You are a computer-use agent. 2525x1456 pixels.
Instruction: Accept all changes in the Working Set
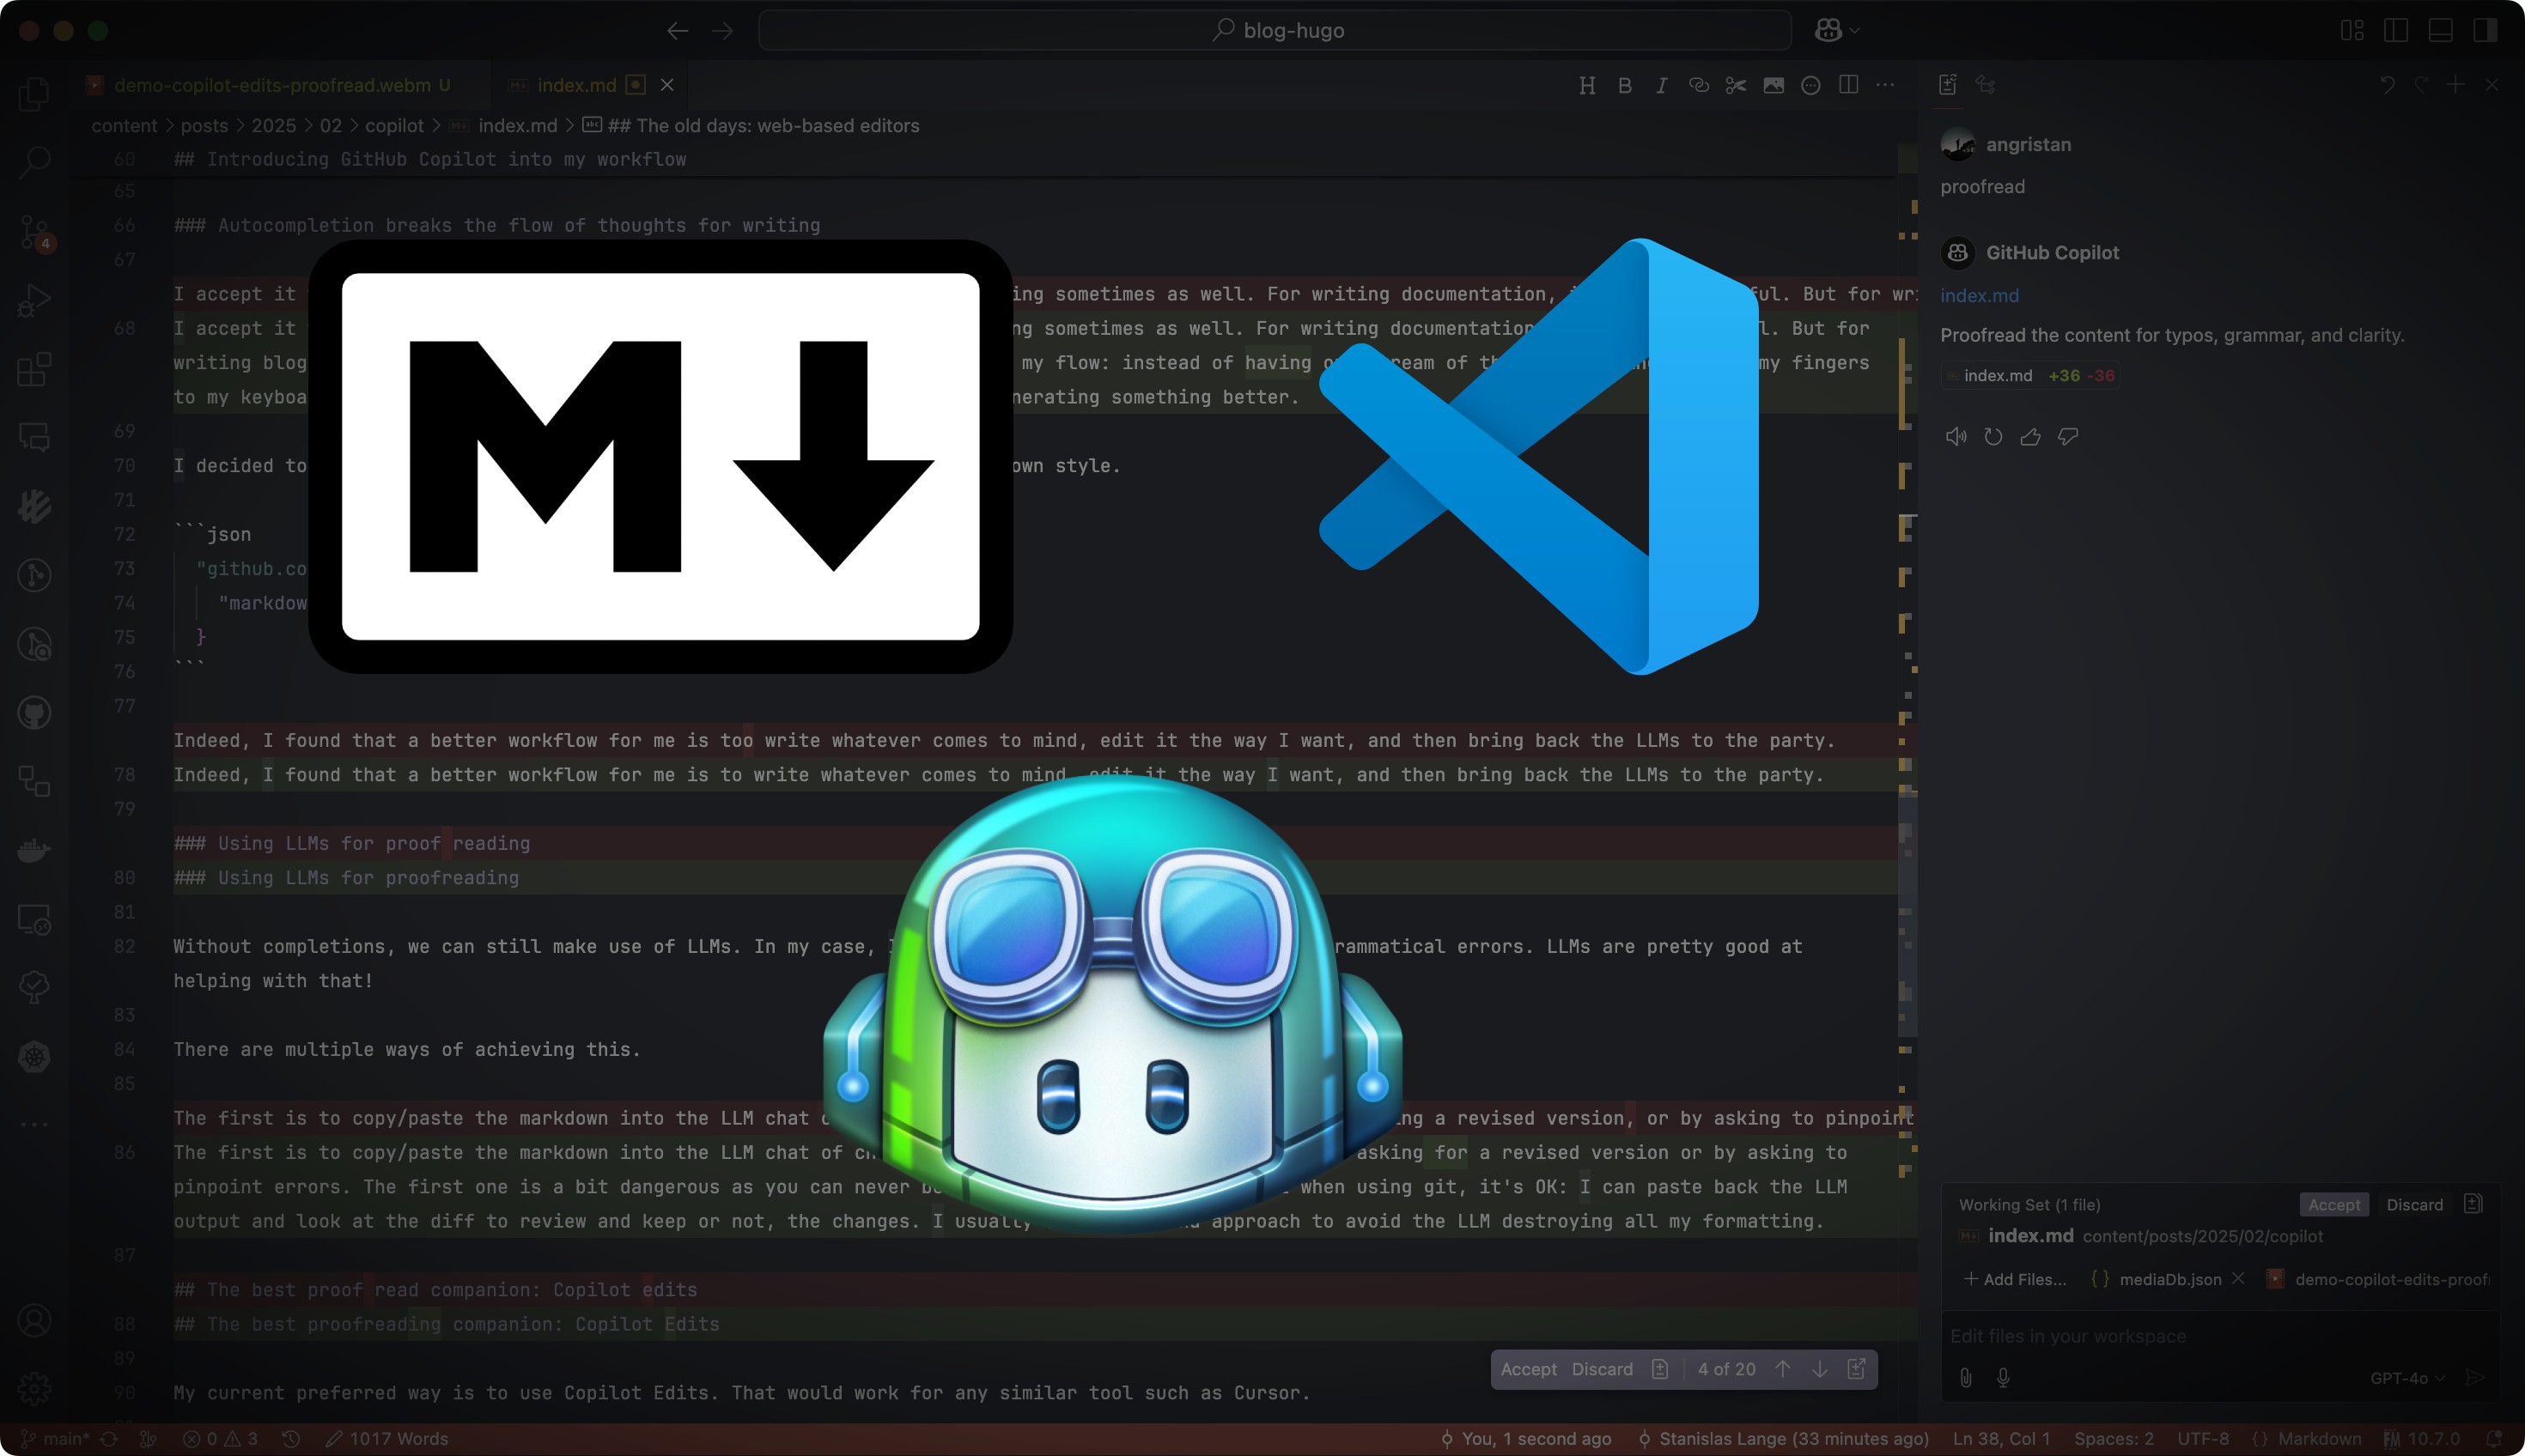pos(2334,1205)
